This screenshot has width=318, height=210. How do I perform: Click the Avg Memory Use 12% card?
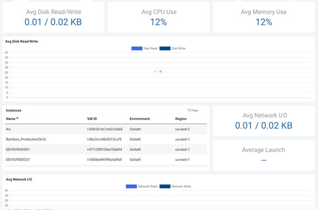coord(264,17)
